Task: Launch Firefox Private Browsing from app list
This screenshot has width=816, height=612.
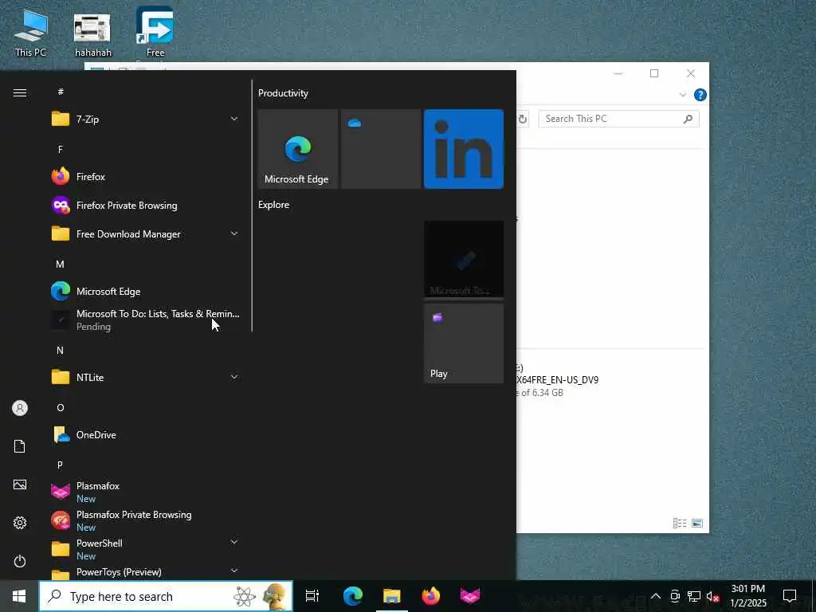Action: [146, 205]
